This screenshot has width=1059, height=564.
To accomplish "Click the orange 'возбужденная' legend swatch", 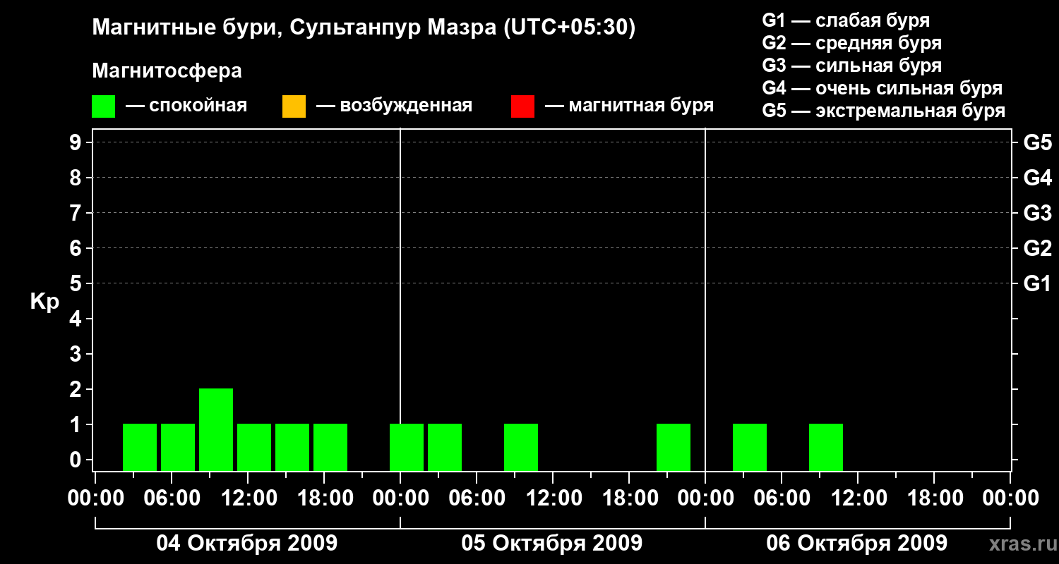I will pos(294,106).
